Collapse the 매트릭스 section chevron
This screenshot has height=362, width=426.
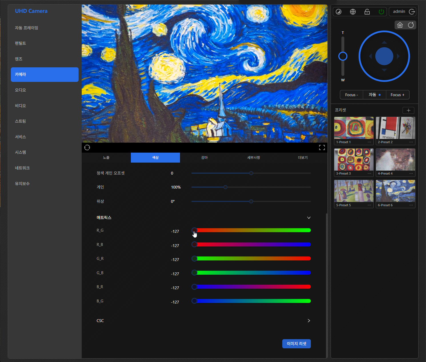point(309,218)
